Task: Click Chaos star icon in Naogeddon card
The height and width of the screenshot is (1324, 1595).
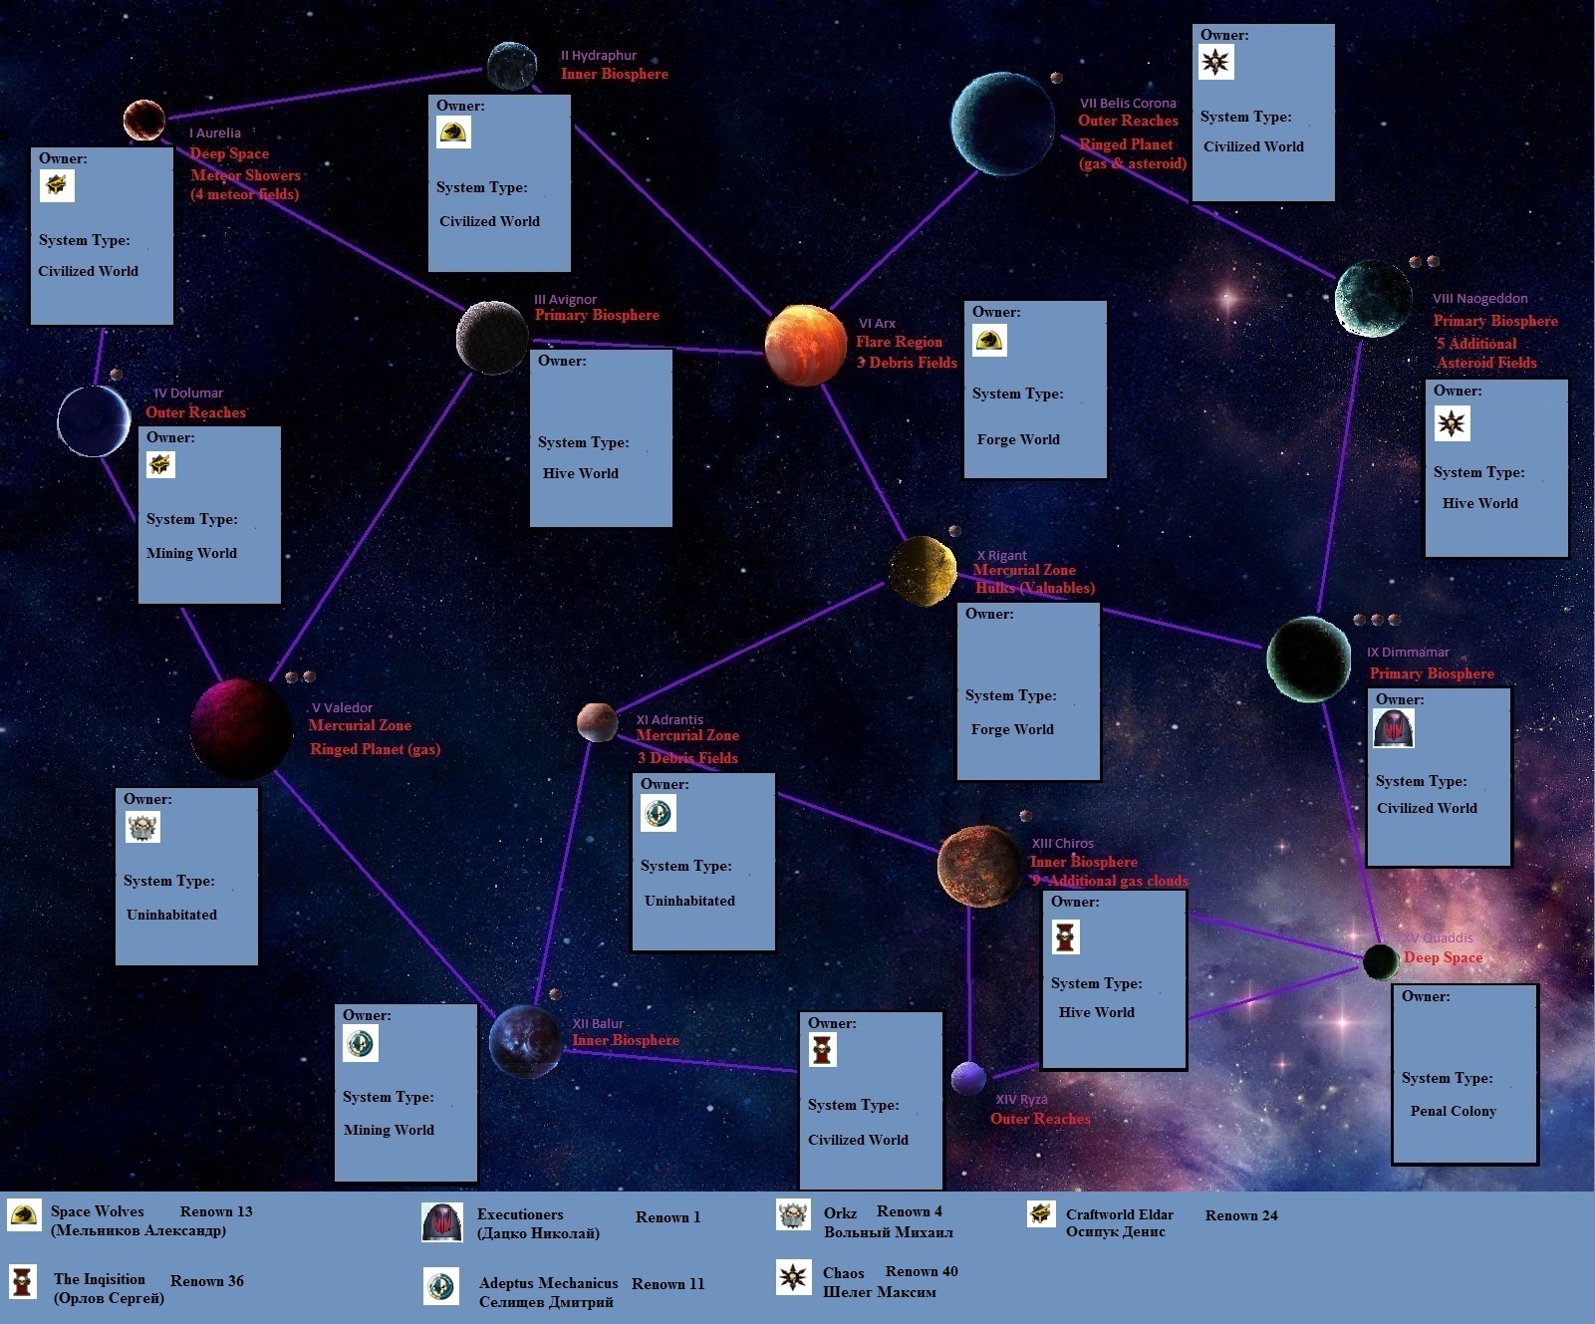Action: coord(1452,423)
